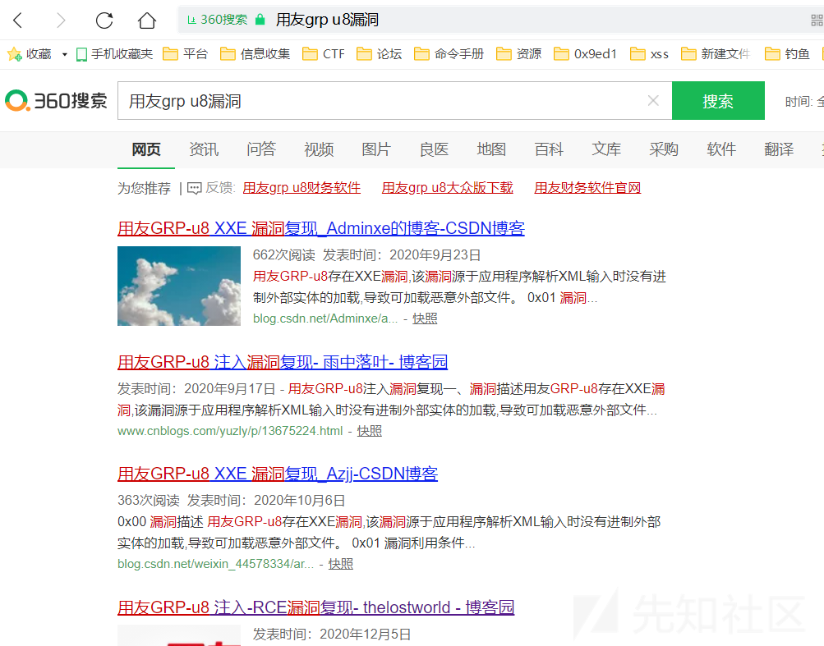Open the 平台 bookmark folder
This screenshot has height=646, width=824.
[185, 54]
